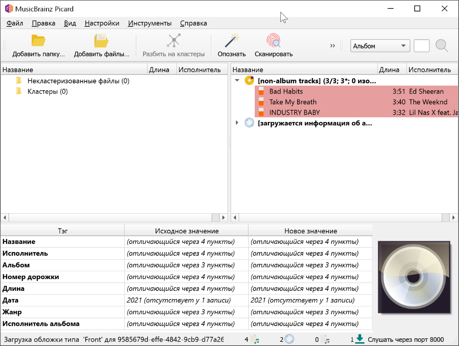Viewport: 459px width, 346px height.
Task: Click the MusicBrainz Picard title bar logo
Action: pyautogui.click(x=8, y=8)
